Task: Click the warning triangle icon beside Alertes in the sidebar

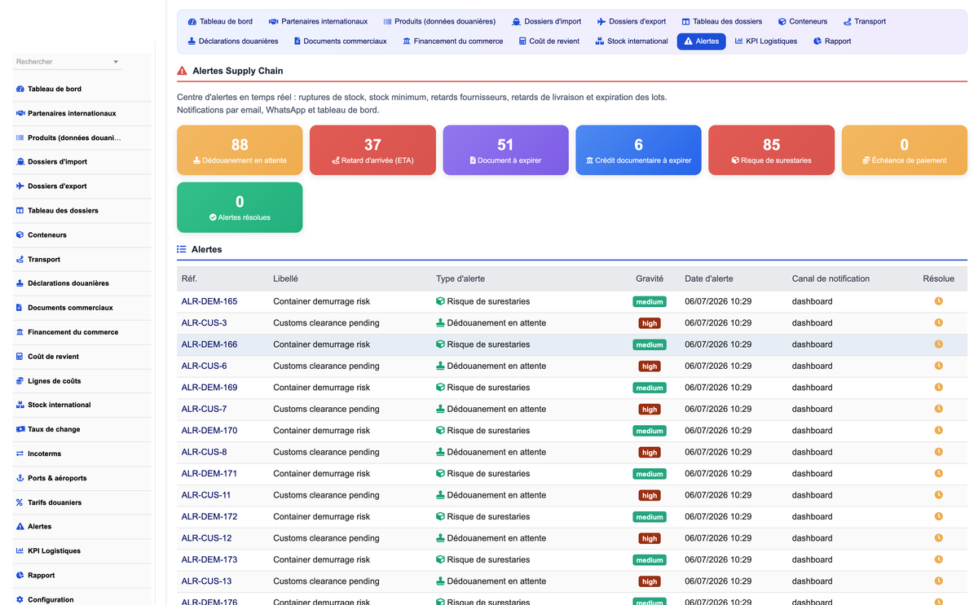Action: 20,527
